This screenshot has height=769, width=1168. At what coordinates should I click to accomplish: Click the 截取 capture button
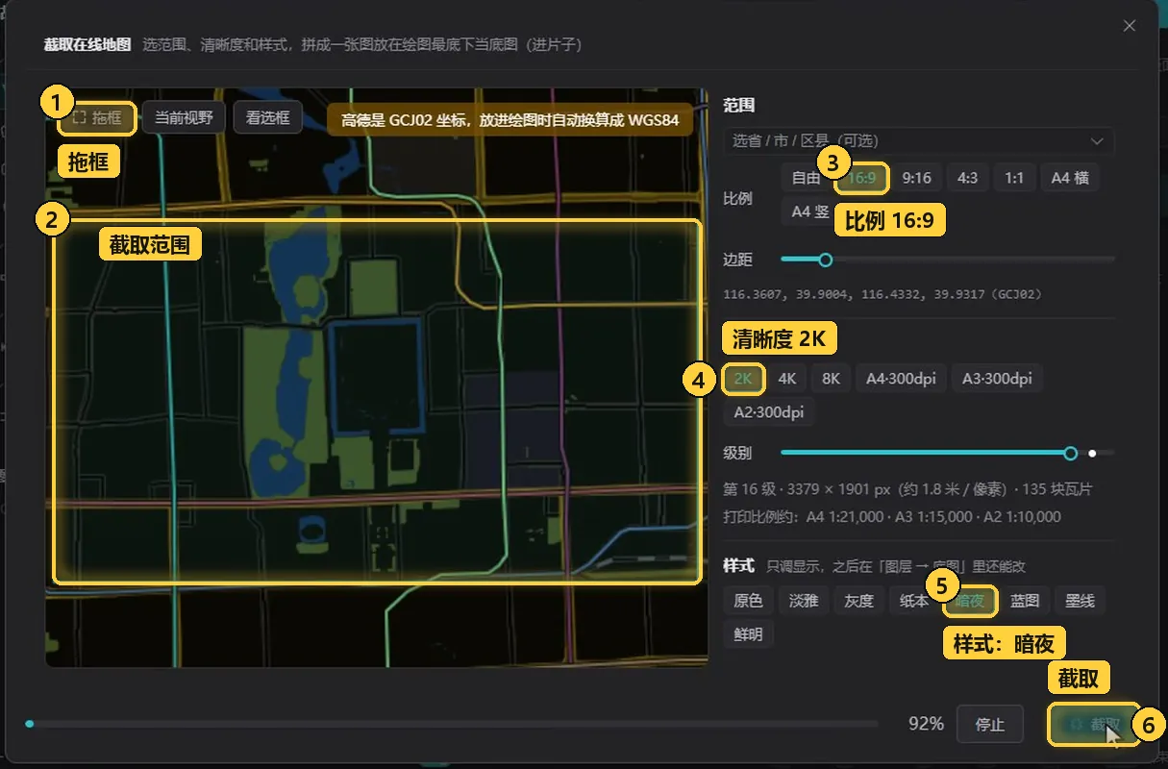point(1095,724)
